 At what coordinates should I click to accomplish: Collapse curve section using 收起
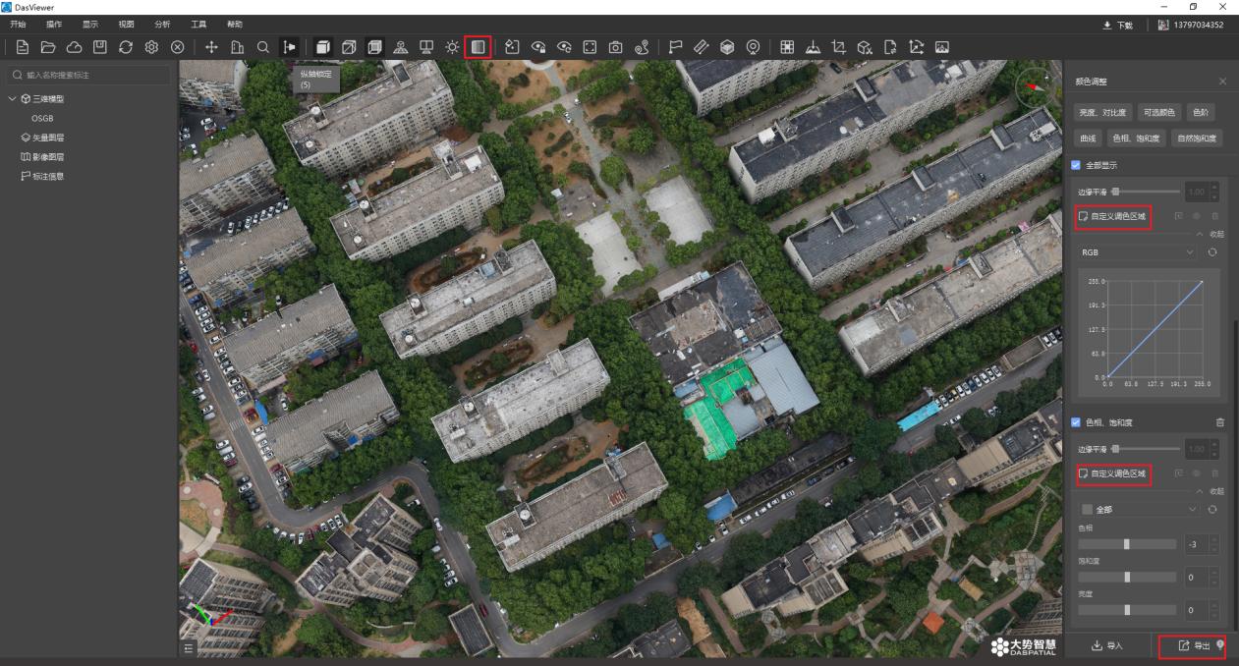pos(1211,234)
